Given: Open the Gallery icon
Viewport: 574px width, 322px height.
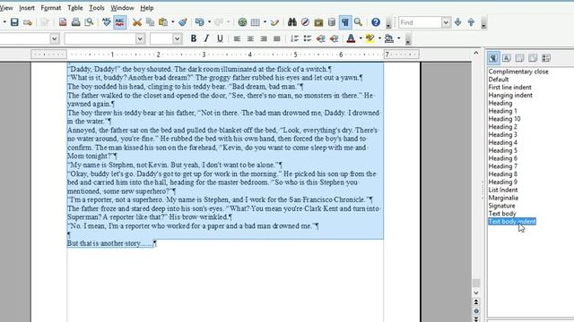Looking at the screenshot, I should pyautogui.click(x=318, y=22).
